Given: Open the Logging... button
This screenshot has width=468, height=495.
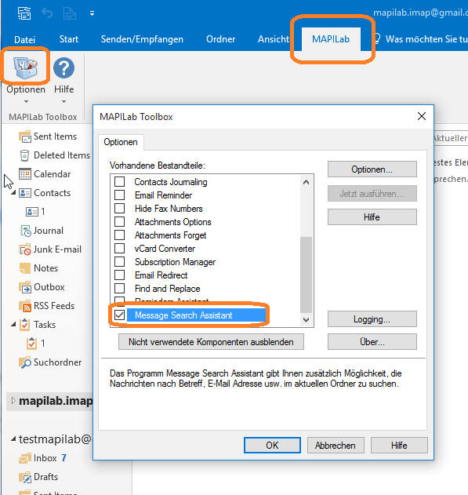Looking at the screenshot, I should [x=372, y=319].
